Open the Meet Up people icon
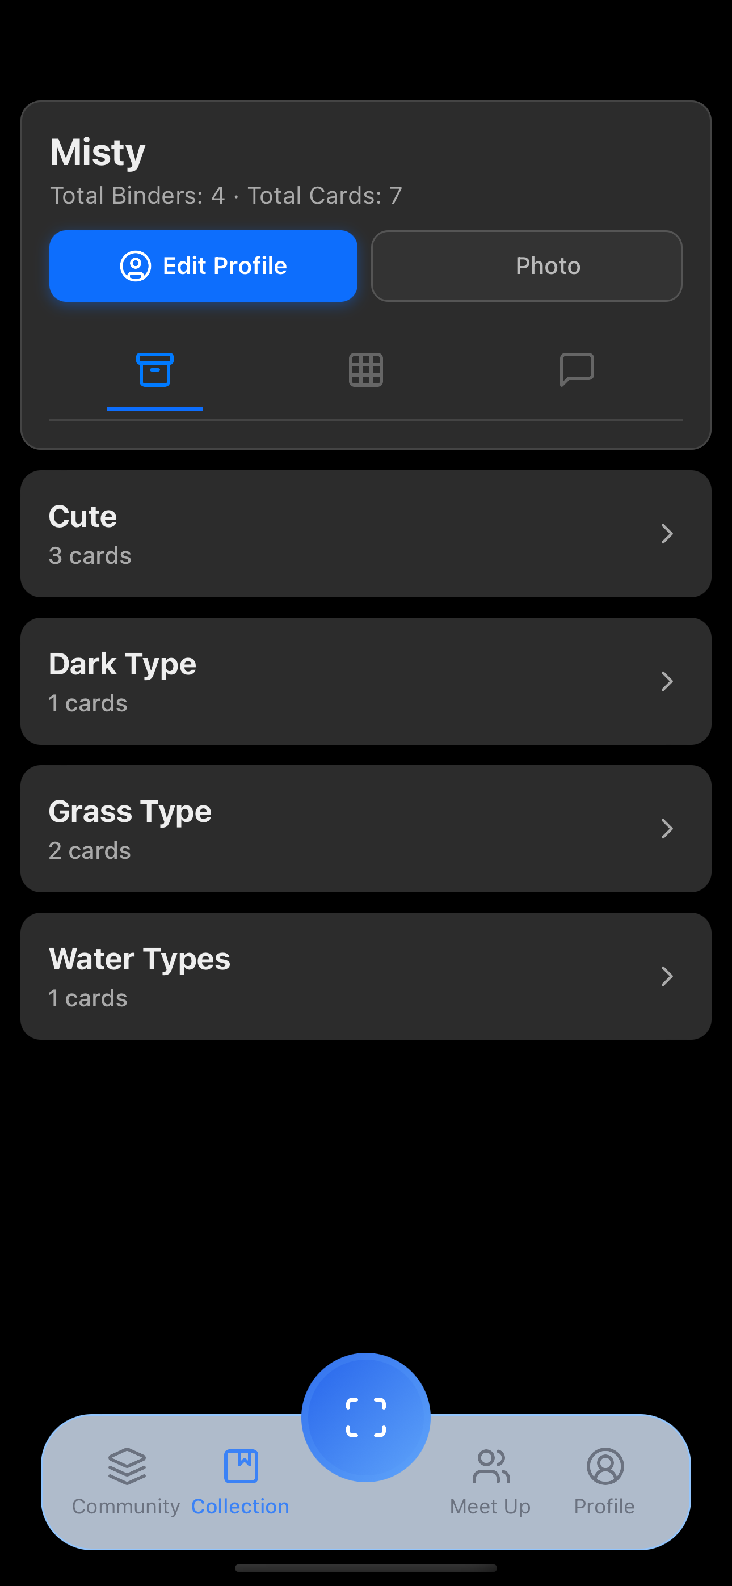 pyautogui.click(x=491, y=1466)
